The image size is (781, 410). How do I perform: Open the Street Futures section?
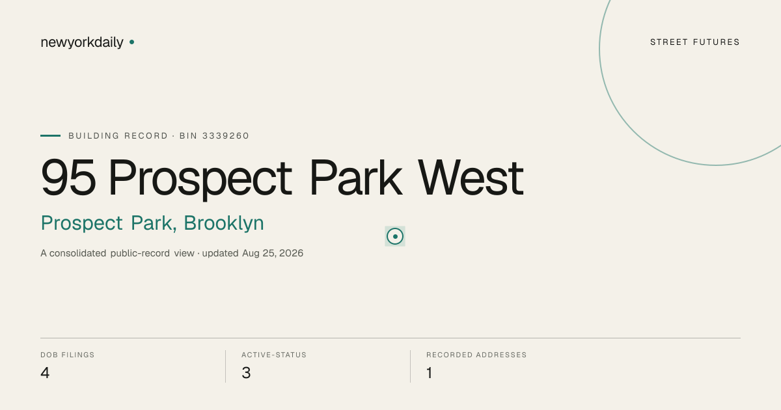[x=695, y=42]
